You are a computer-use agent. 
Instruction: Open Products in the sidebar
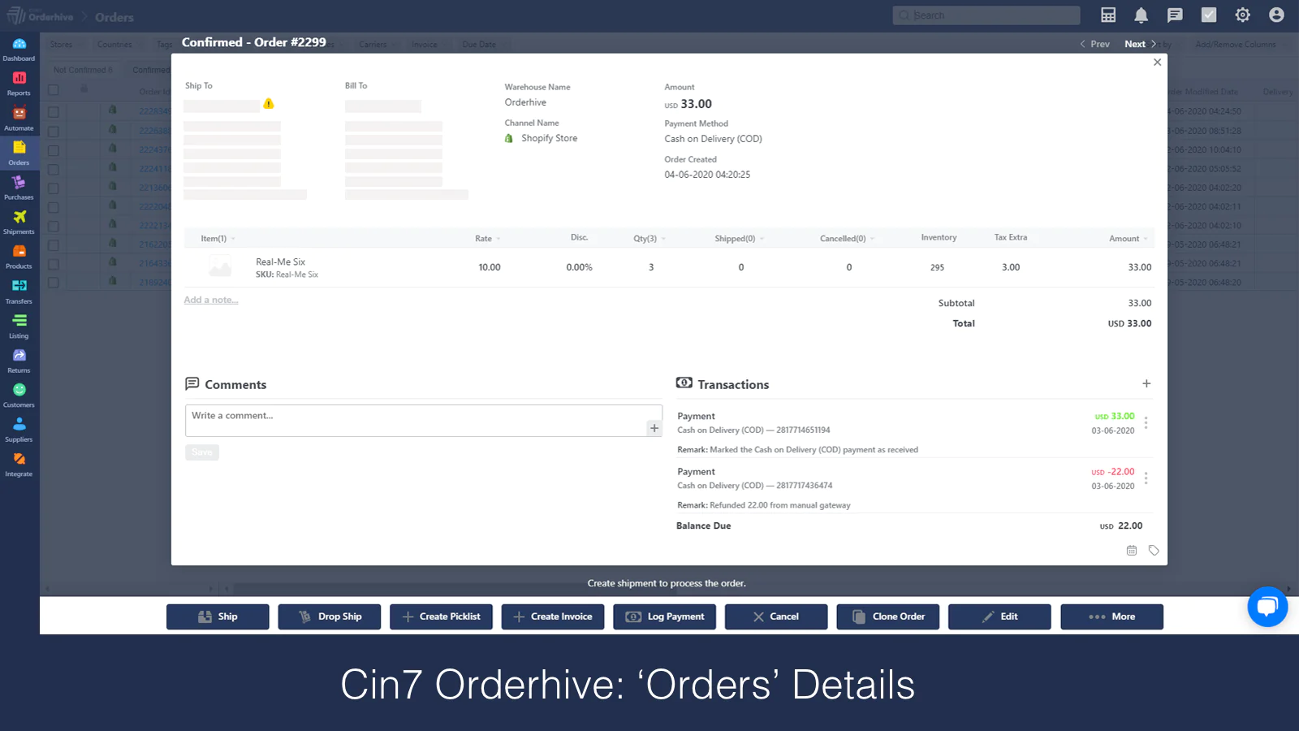[x=19, y=257]
